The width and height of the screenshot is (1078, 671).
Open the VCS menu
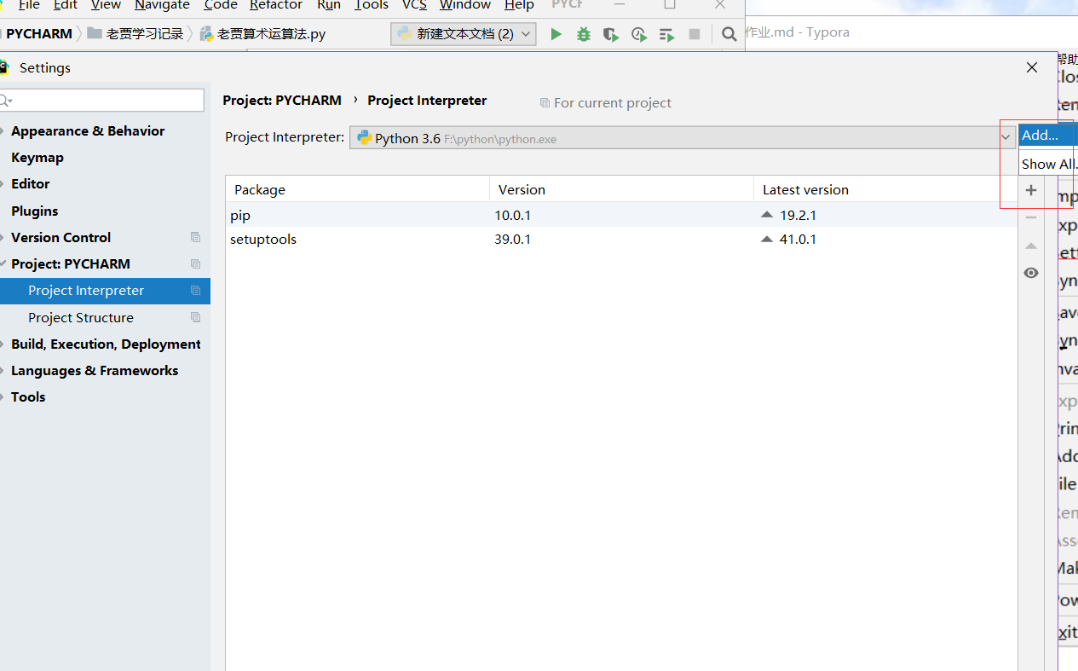coord(414,5)
